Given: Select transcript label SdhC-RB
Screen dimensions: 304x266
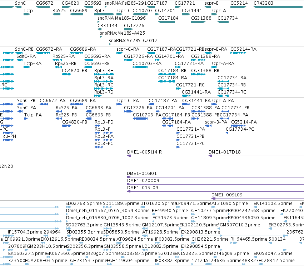Looking at the screenshot, I should 24,49.
